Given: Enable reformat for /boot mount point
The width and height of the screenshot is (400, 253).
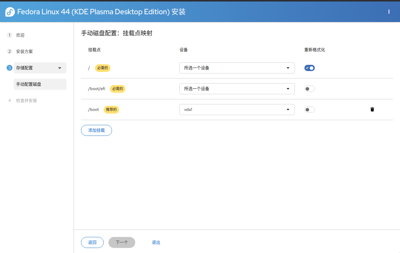Looking at the screenshot, I should point(309,110).
